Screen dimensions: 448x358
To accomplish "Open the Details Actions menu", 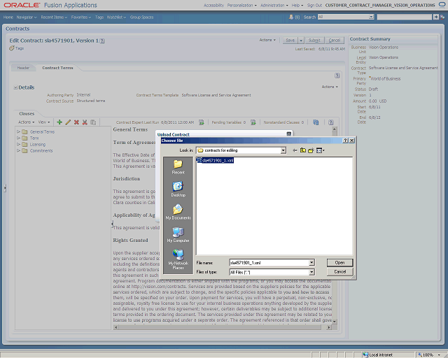I will (x=330, y=87).
